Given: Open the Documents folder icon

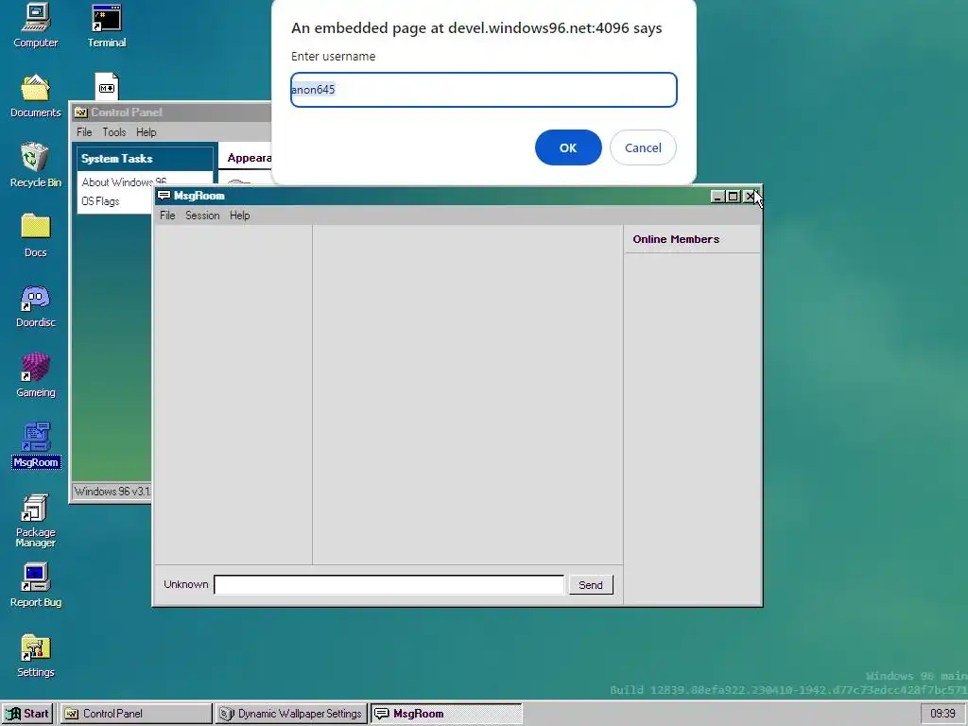Looking at the screenshot, I should pos(35,95).
